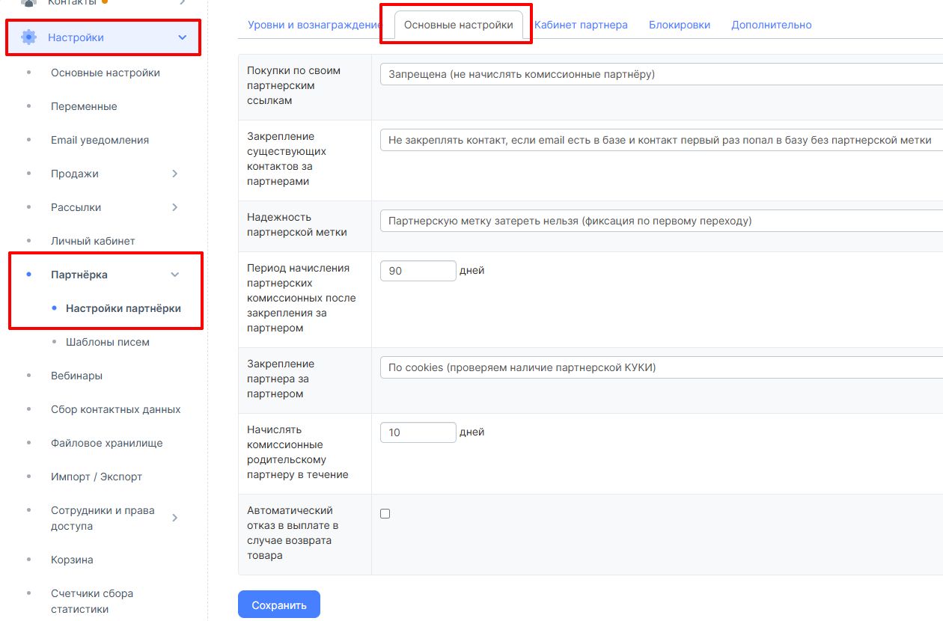Click the Настройки menu label
Image resolution: width=943 pixels, height=621 pixels.
(76, 37)
